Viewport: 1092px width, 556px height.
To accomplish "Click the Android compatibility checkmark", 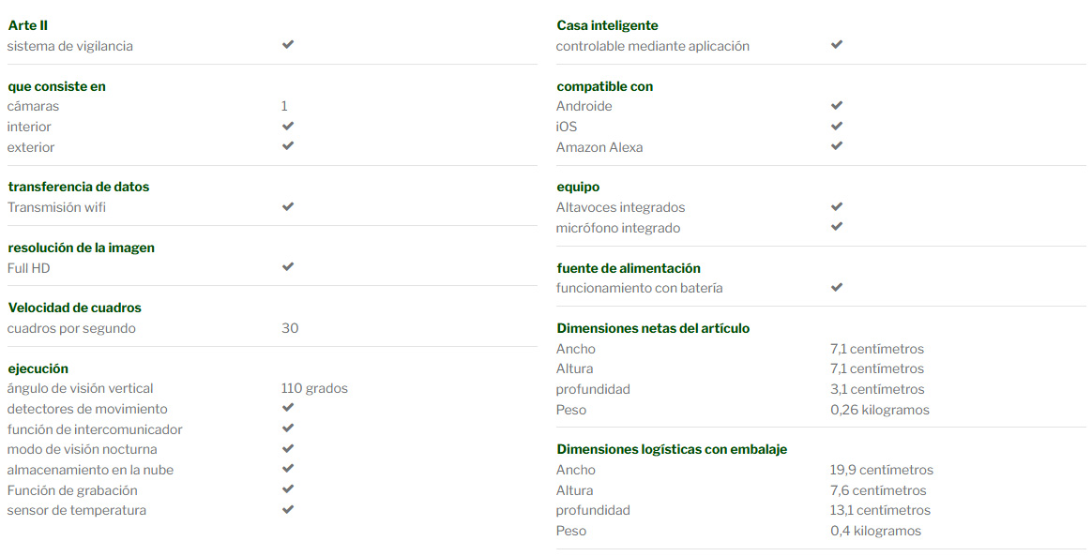I will pos(837,106).
